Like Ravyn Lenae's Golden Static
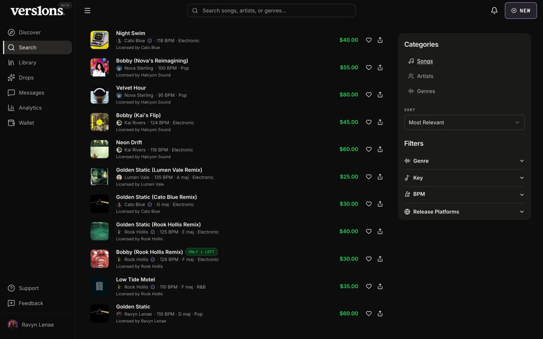This screenshot has height=339, width=543. [369, 314]
